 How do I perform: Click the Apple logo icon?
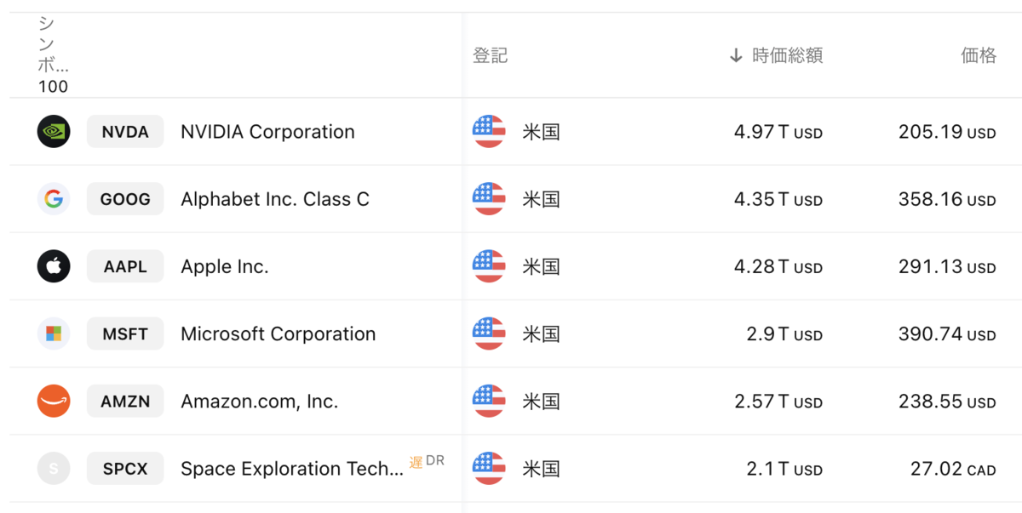[x=54, y=266]
